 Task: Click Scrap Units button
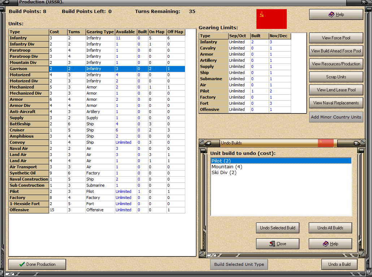(x=336, y=77)
